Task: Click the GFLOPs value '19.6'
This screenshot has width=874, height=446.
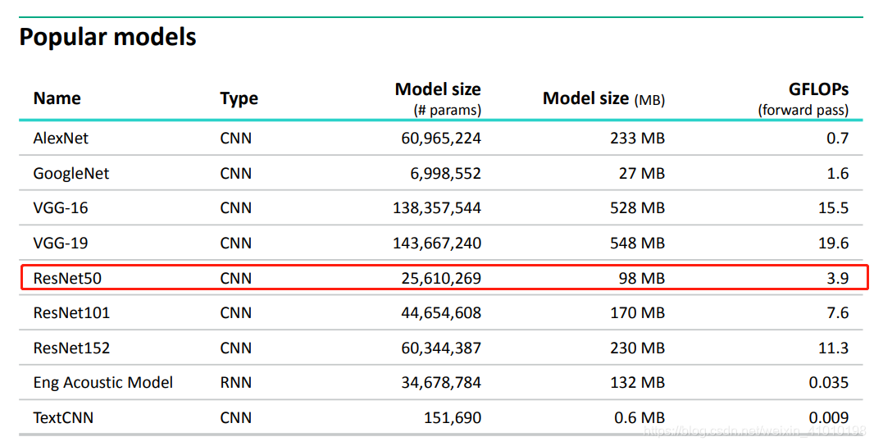Action: 833,243
